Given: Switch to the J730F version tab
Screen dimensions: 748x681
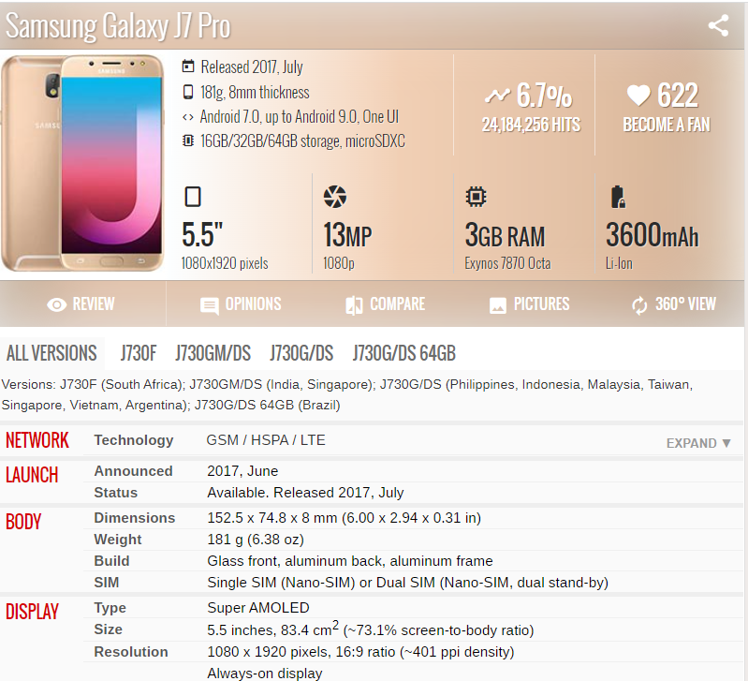Looking at the screenshot, I should tap(139, 353).
